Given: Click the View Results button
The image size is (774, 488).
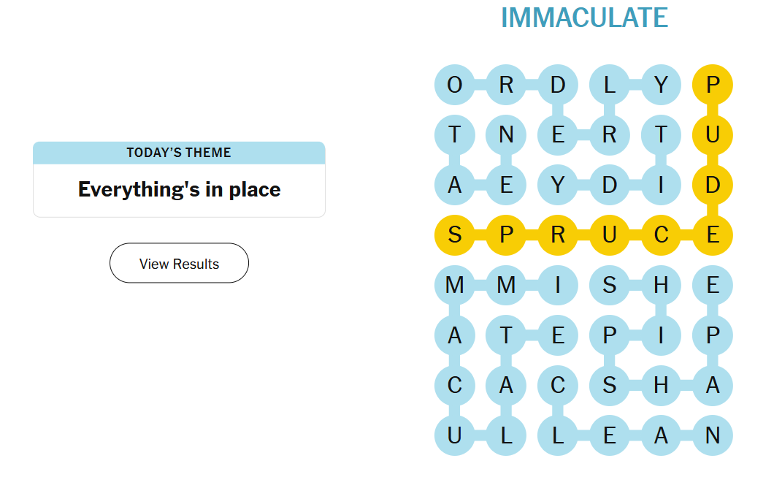Looking at the screenshot, I should pos(179,263).
